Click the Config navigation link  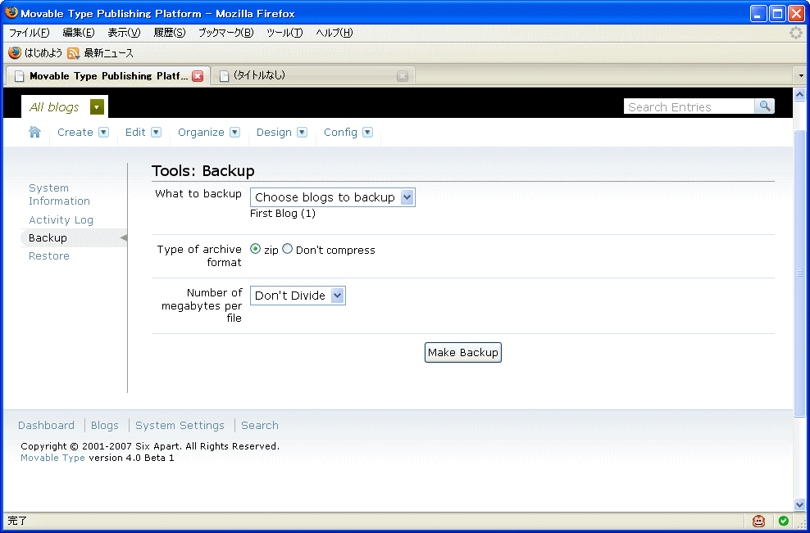pyautogui.click(x=340, y=132)
